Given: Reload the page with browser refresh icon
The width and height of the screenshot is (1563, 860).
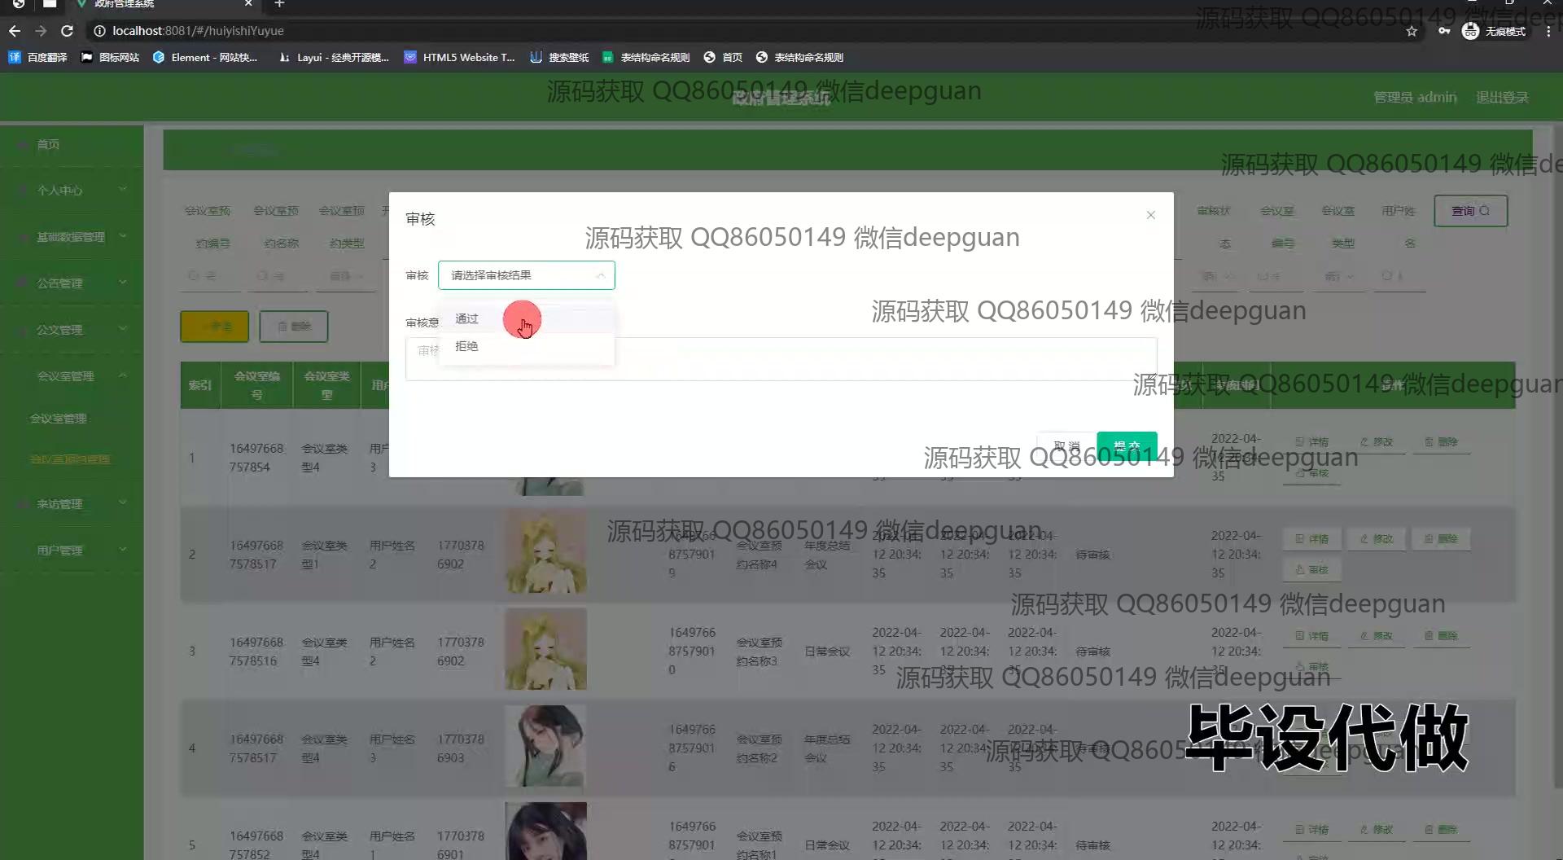Looking at the screenshot, I should tap(68, 31).
